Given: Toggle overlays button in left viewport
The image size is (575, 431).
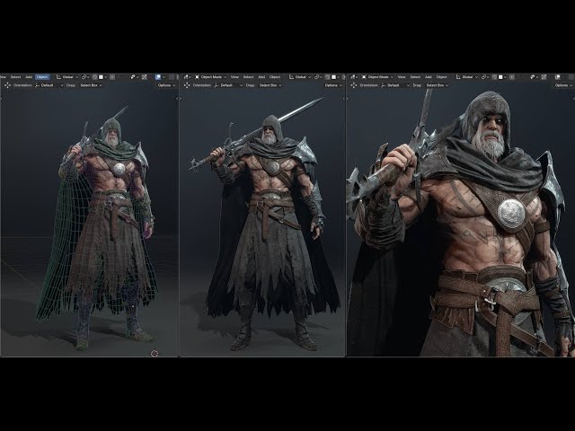Looking at the screenshot, I should tap(158, 77).
